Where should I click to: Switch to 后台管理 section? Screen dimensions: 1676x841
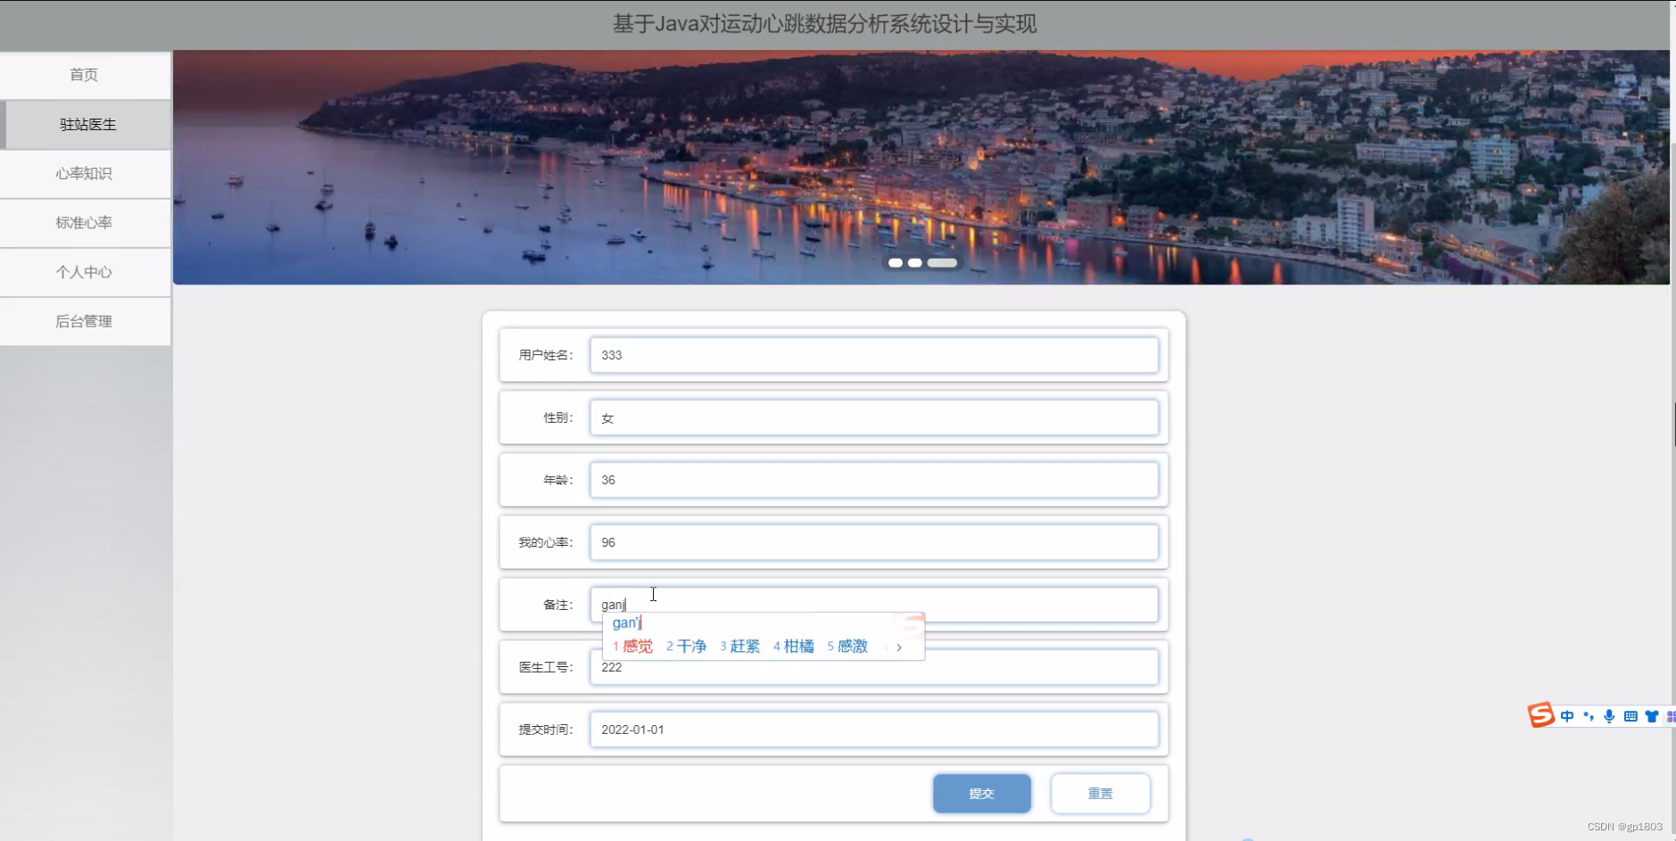[85, 321]
